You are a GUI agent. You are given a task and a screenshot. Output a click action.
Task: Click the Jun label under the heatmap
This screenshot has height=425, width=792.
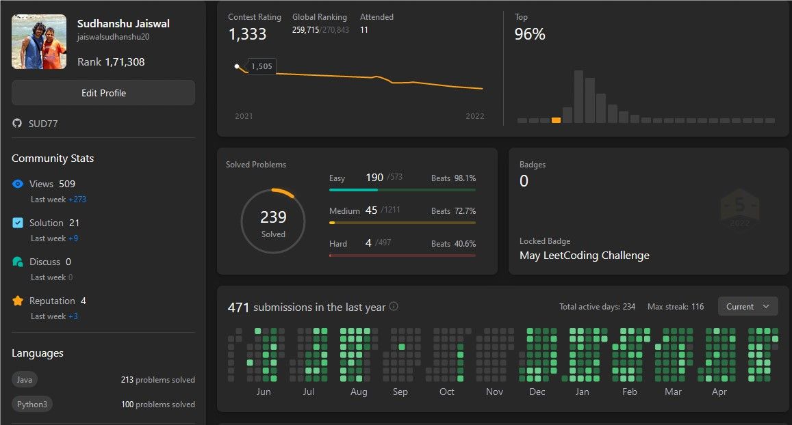point(263,392)
